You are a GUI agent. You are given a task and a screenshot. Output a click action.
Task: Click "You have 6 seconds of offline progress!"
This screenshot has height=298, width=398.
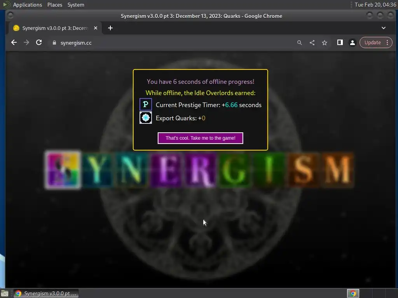click(x=200, y=81)
